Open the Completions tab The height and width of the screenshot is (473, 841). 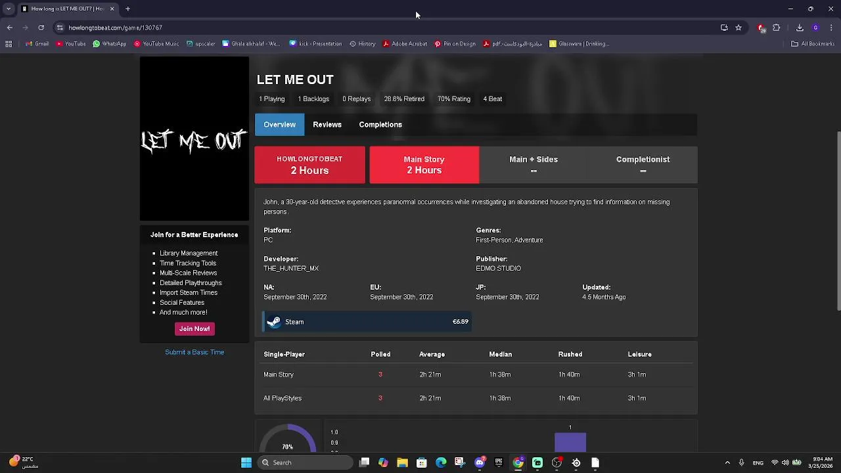(380, 124)
